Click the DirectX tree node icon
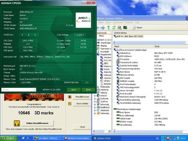Screen dimensions: 188x141 click(x=98, y=96)
